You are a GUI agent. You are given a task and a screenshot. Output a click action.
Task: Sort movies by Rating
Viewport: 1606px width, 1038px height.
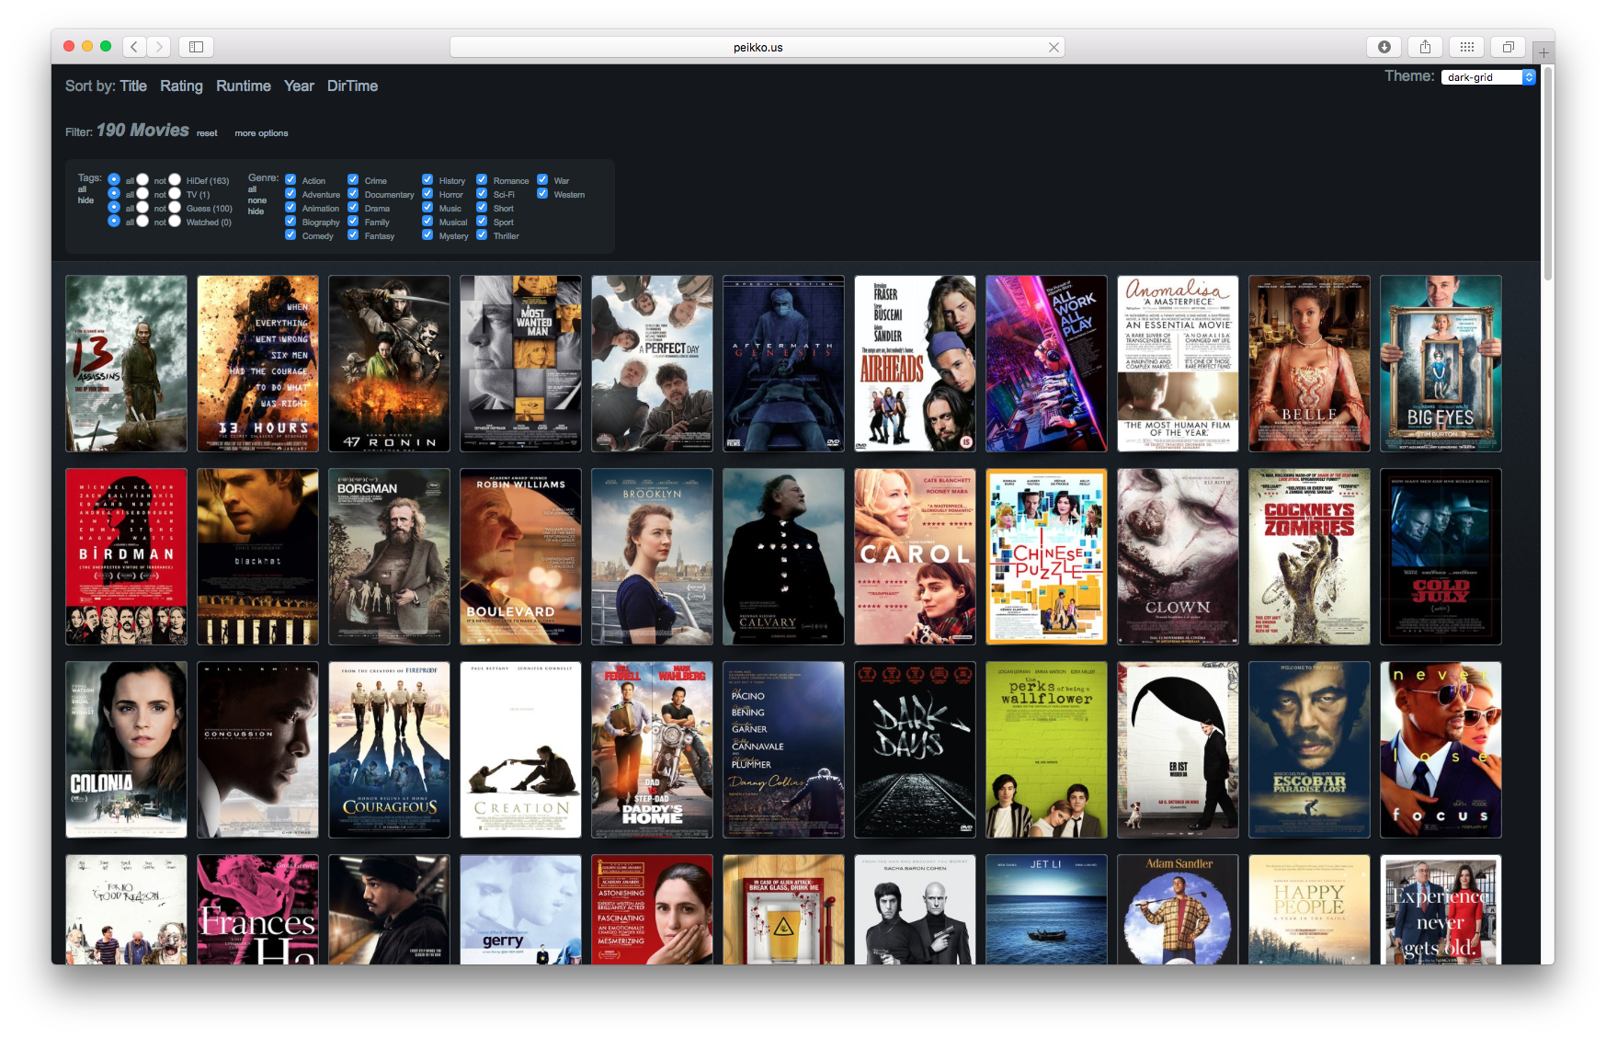(181, 86)
